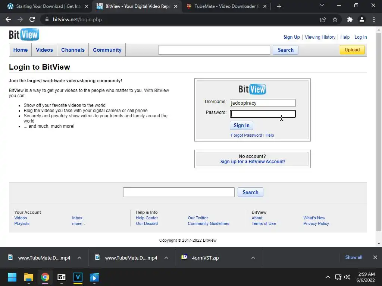Click the top Search button
382x286 pixels.
(285, 50)
